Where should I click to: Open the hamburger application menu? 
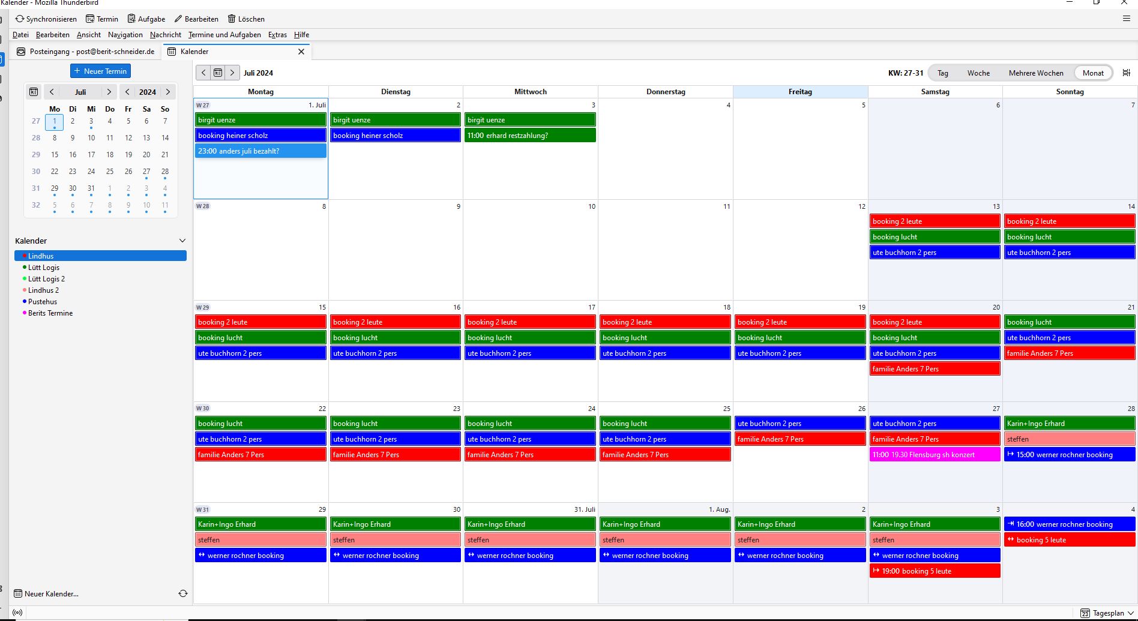pos(1127,19)
